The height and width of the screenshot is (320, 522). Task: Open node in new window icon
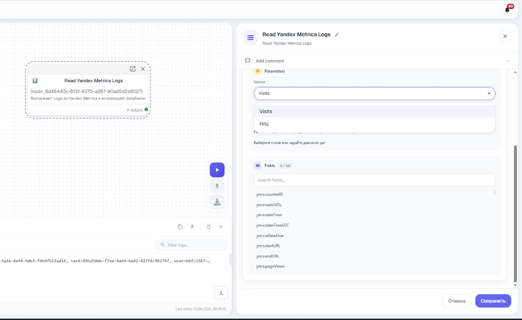point(133,69)
